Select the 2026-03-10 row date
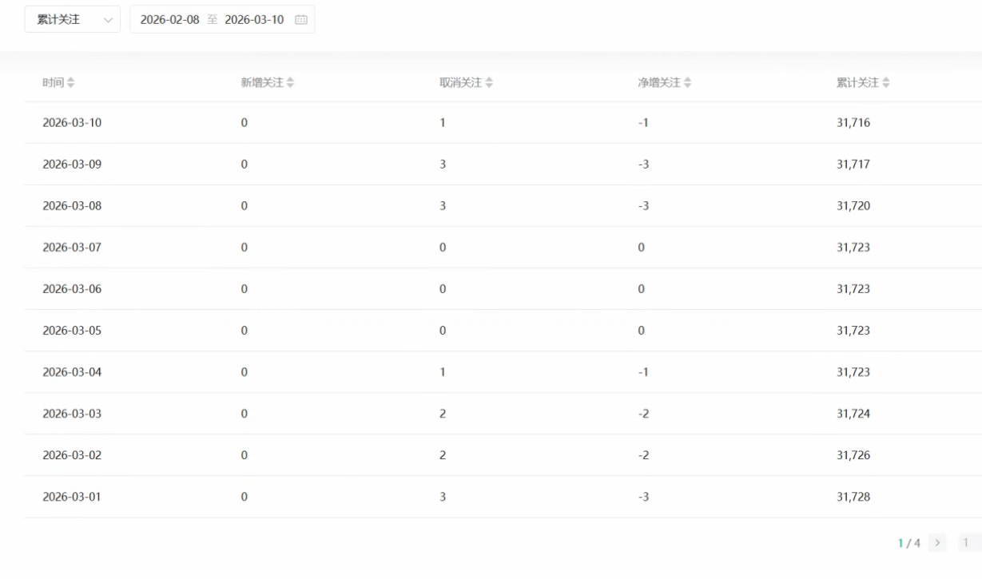The image size is (982, 579). coord(72,123)
